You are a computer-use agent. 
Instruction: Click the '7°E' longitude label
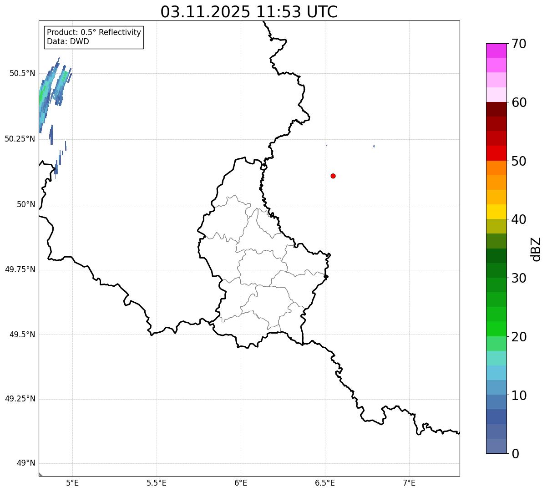[409, 483]
